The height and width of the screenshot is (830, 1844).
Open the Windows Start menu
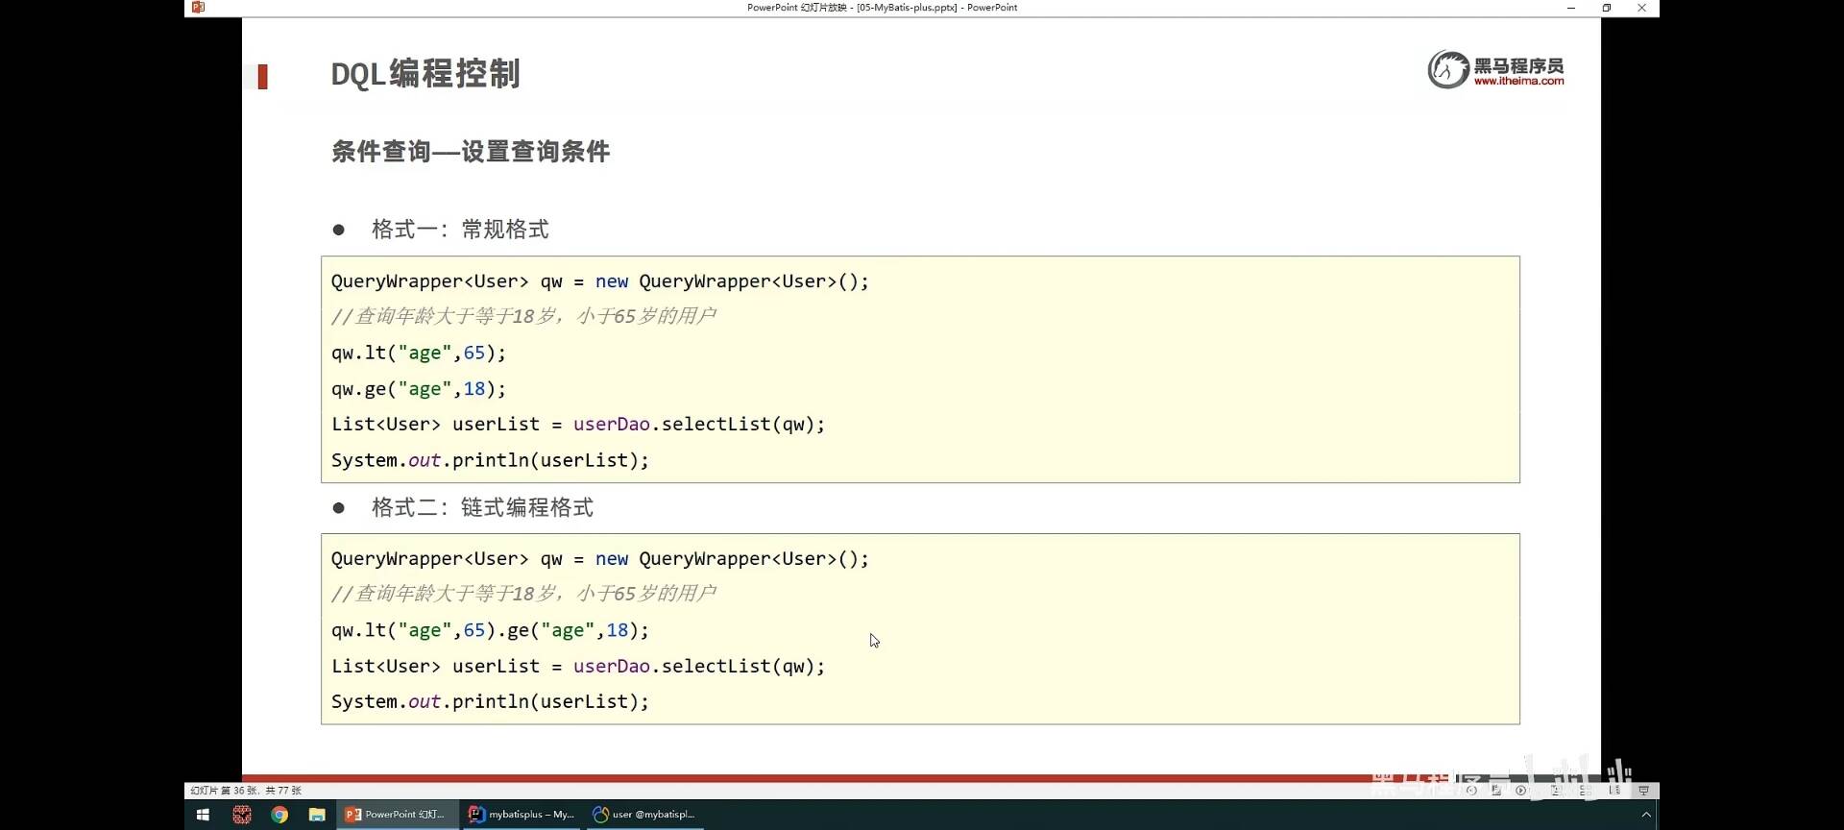pos(203,815)
